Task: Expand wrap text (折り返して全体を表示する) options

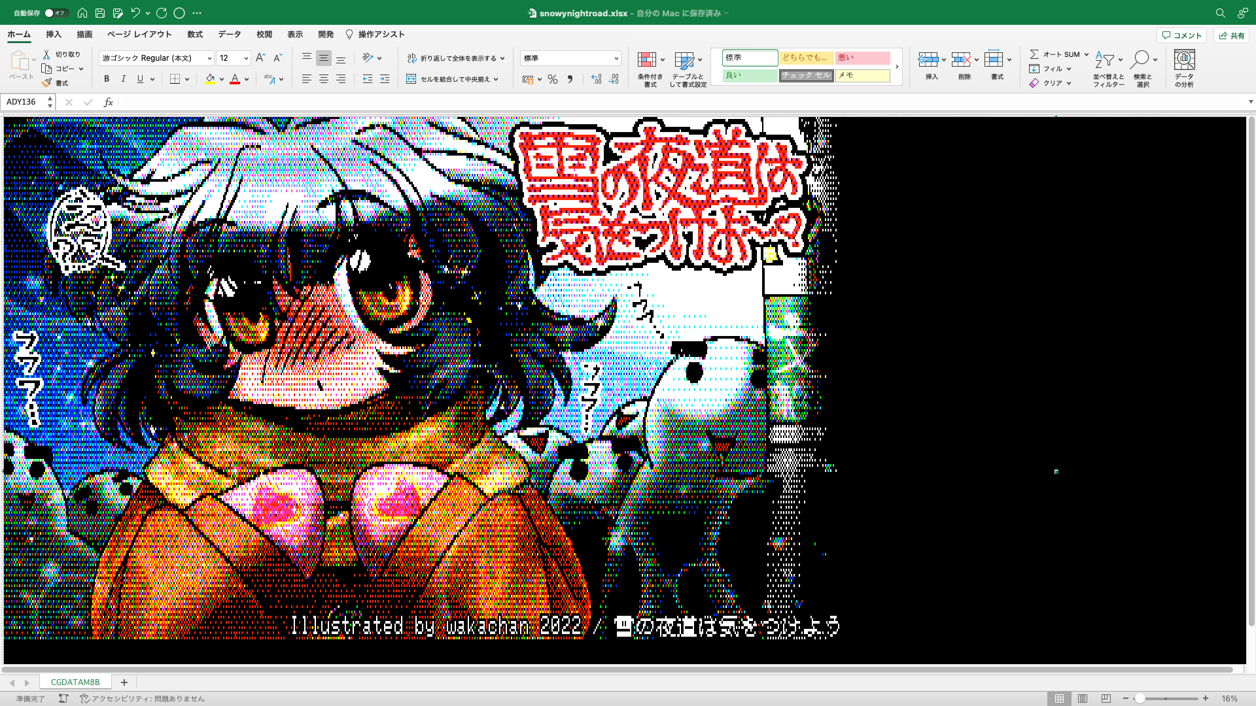Action: (x=502, y=58)
